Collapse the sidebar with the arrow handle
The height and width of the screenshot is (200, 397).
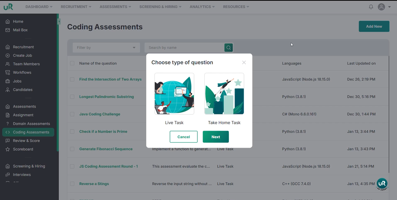[59, 21]
